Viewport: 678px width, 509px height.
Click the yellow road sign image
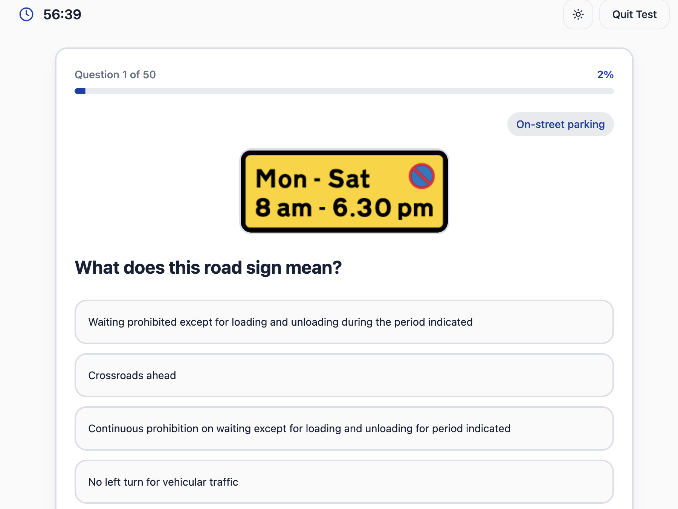[344, 191]
